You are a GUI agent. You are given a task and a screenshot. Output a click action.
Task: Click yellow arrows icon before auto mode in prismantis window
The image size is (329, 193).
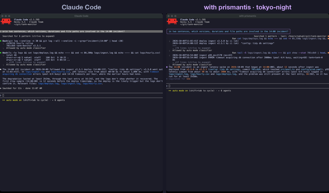click(170, 91)
